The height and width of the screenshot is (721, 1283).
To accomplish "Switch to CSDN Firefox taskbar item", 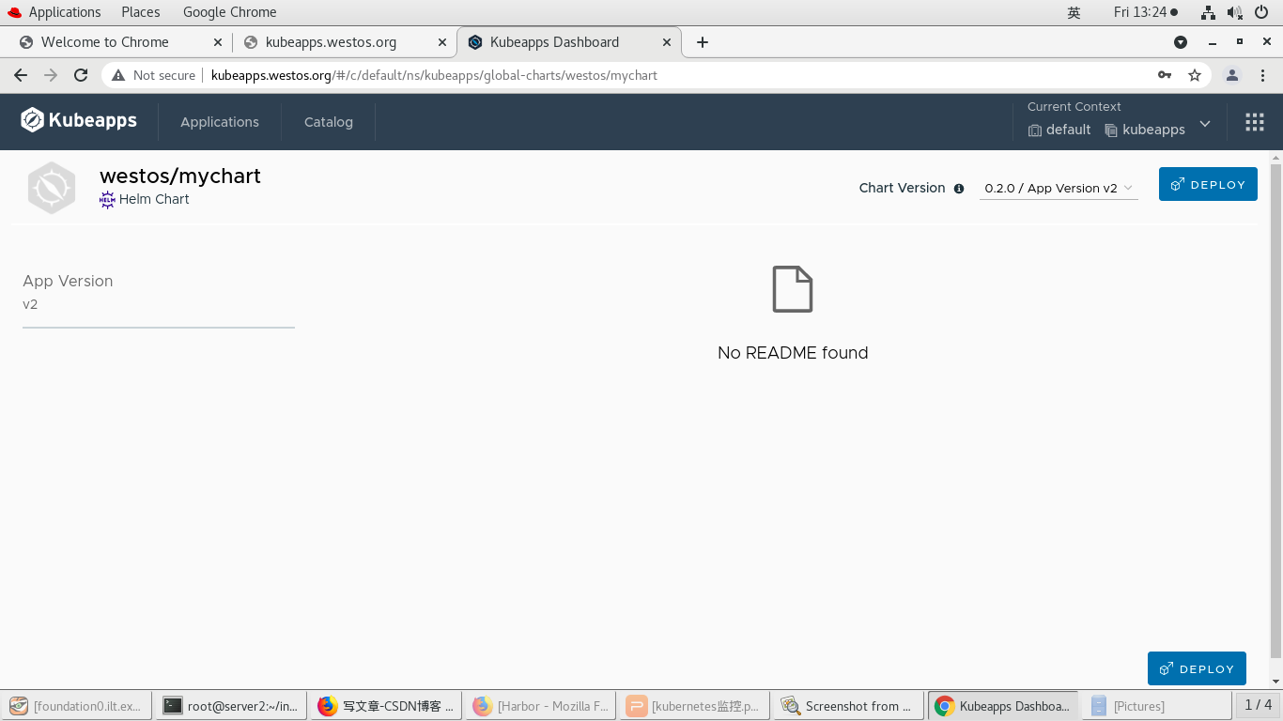I will tap(385, 706).
